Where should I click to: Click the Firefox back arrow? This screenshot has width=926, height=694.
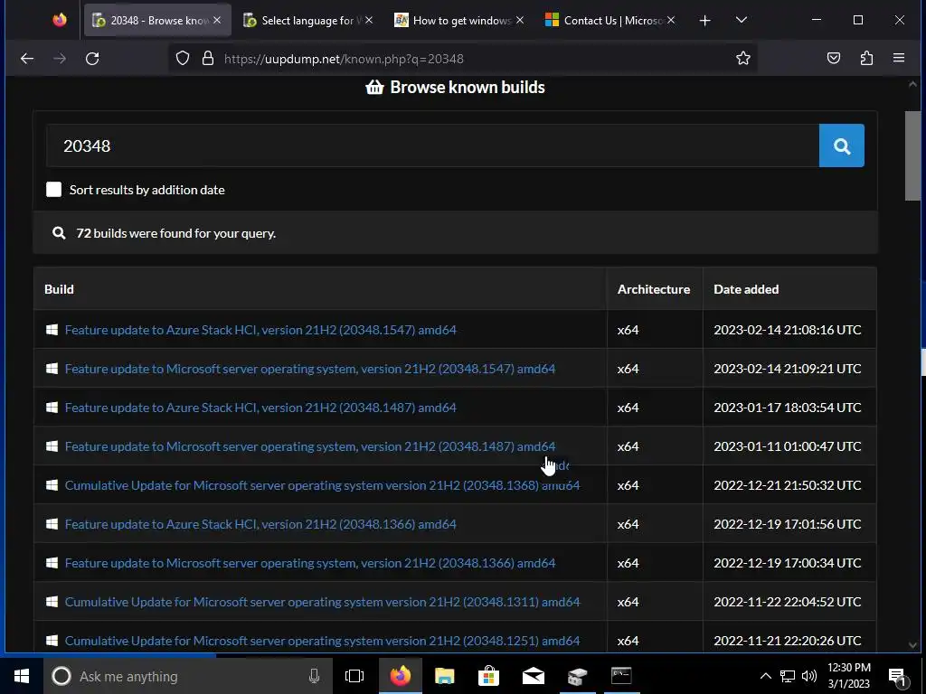[27, 59]
